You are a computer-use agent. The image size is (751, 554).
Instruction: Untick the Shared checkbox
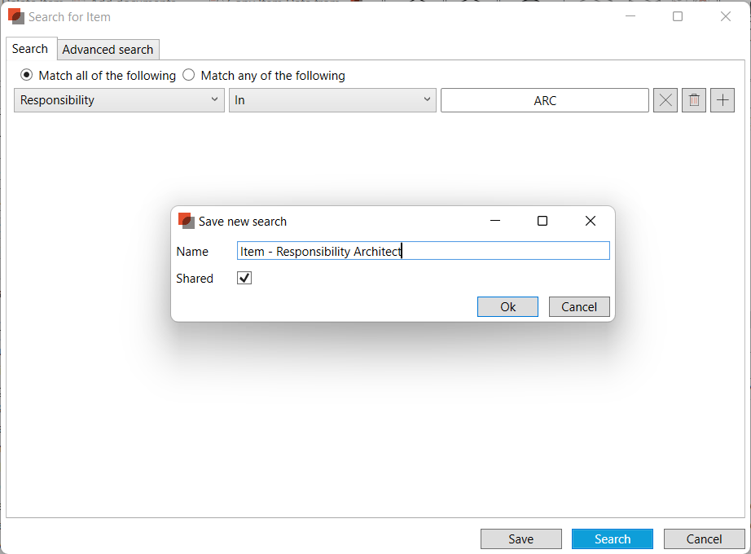click(x=244, y=278)
